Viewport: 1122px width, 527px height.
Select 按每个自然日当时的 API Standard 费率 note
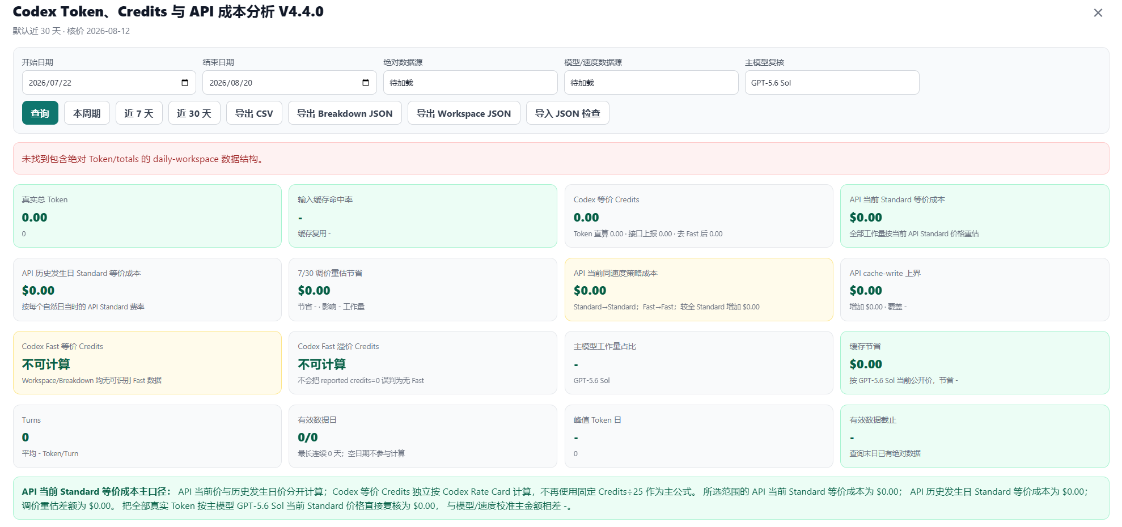point(83,307)
